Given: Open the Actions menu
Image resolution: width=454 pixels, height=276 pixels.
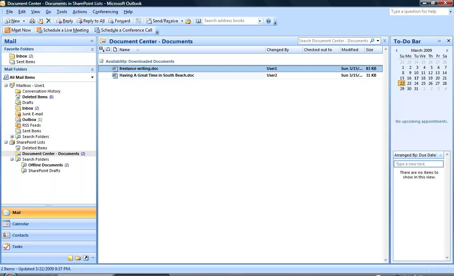Looking at the screenshot, I should (80, 12).
